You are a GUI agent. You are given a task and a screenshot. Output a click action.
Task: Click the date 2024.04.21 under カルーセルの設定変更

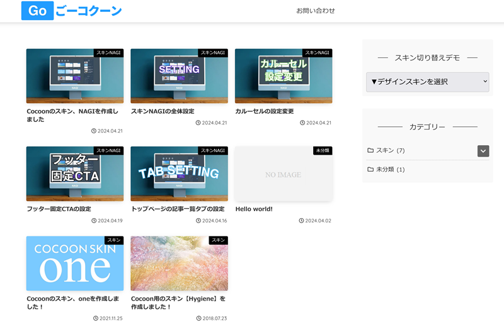point(319,123)
